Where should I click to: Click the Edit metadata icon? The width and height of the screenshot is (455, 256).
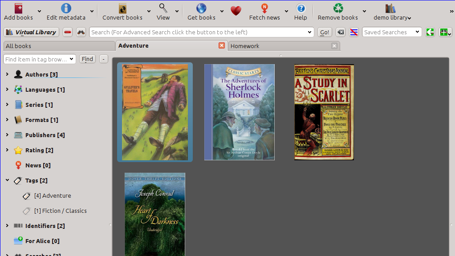(x=66, y=8)
